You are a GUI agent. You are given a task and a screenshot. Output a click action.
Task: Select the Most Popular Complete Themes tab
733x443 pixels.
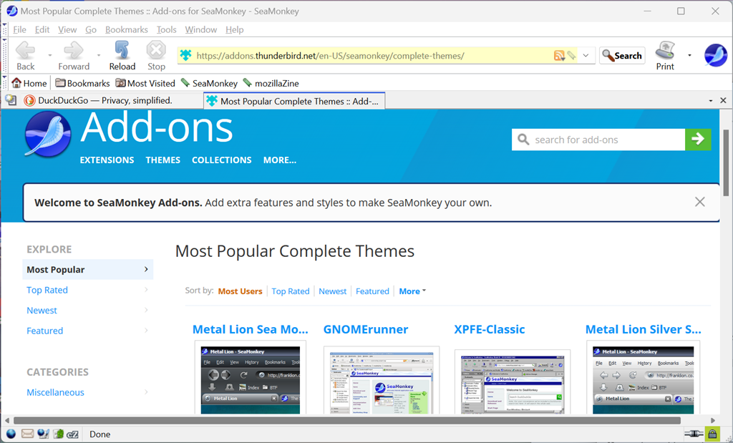[x=294, y=101]
